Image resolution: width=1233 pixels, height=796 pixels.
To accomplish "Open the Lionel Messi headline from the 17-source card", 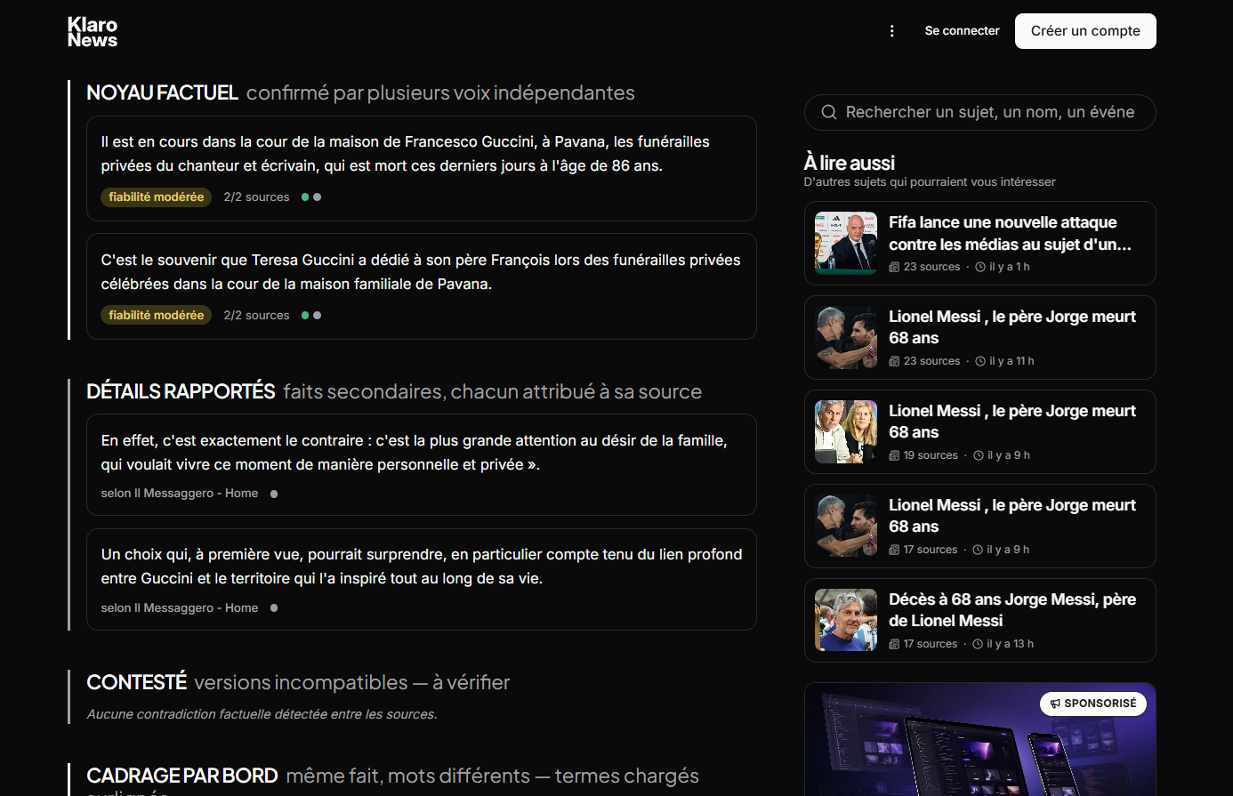I will [x=1012, y=516].
